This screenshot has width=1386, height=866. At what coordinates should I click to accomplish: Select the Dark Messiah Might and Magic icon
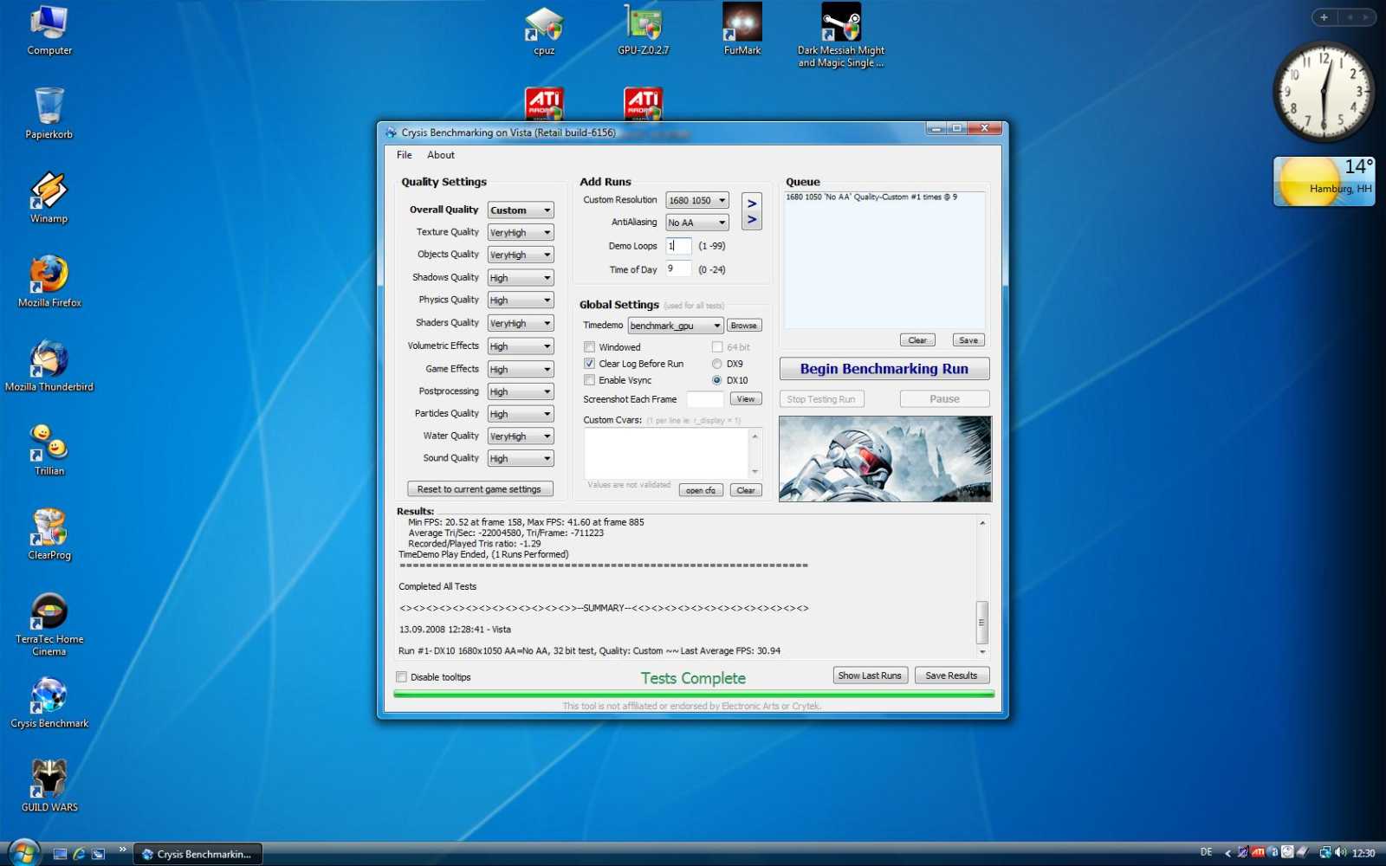(841, 35)
